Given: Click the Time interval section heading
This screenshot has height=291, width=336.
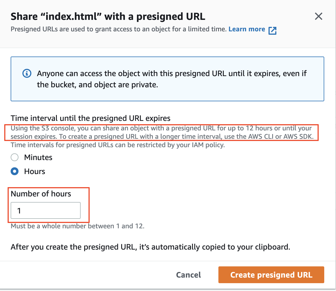Looking at the screenshot, I should 90,118.
